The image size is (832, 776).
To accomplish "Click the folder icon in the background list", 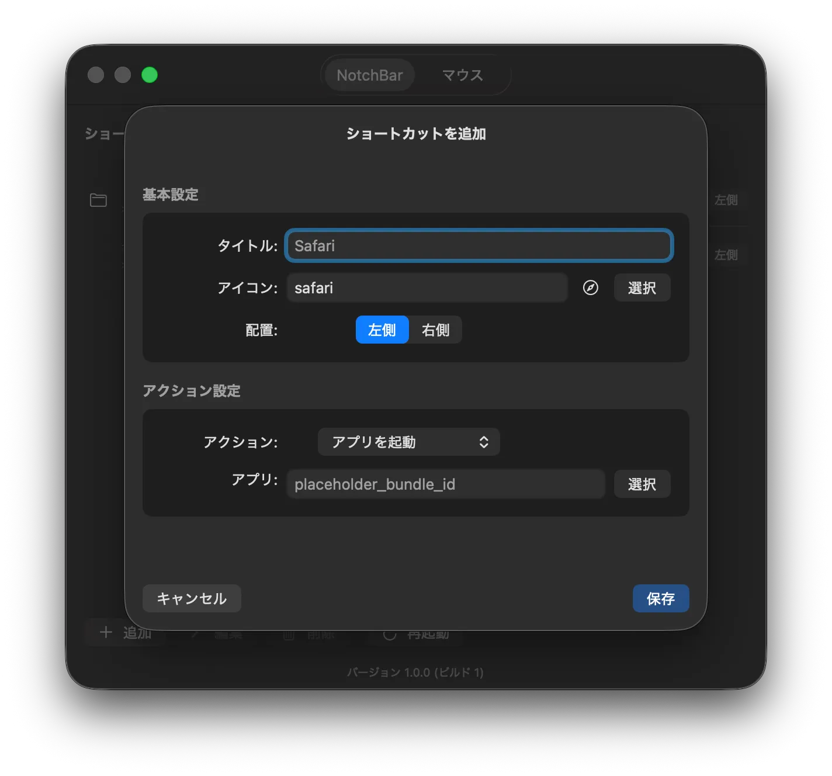I will pyautogui.click(x=98, y=200).
